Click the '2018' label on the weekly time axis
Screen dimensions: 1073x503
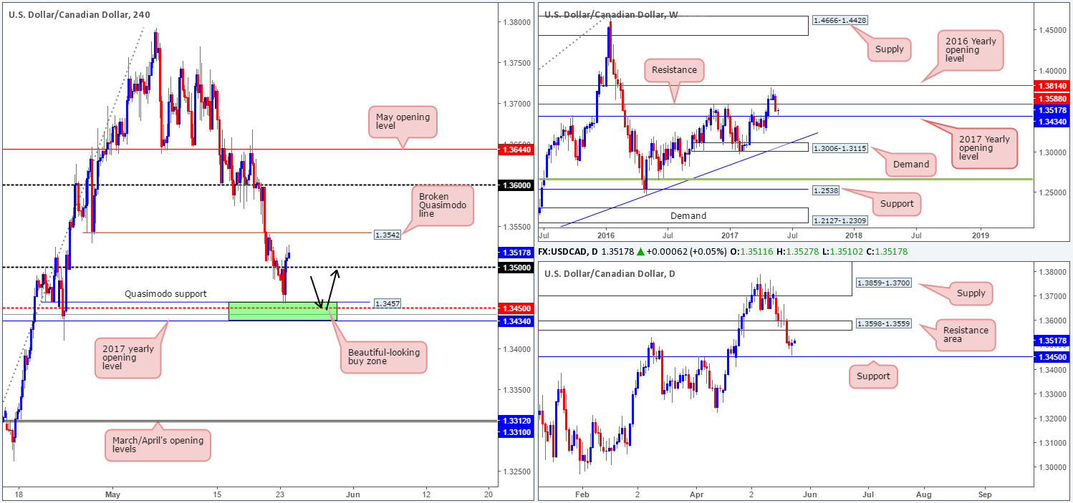pos(854,235)
